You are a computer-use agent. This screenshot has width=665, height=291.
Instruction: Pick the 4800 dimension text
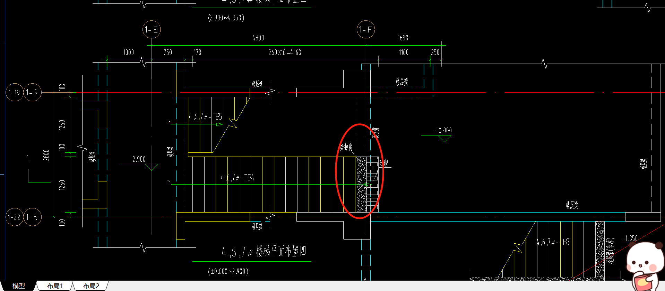coord(258,38)
